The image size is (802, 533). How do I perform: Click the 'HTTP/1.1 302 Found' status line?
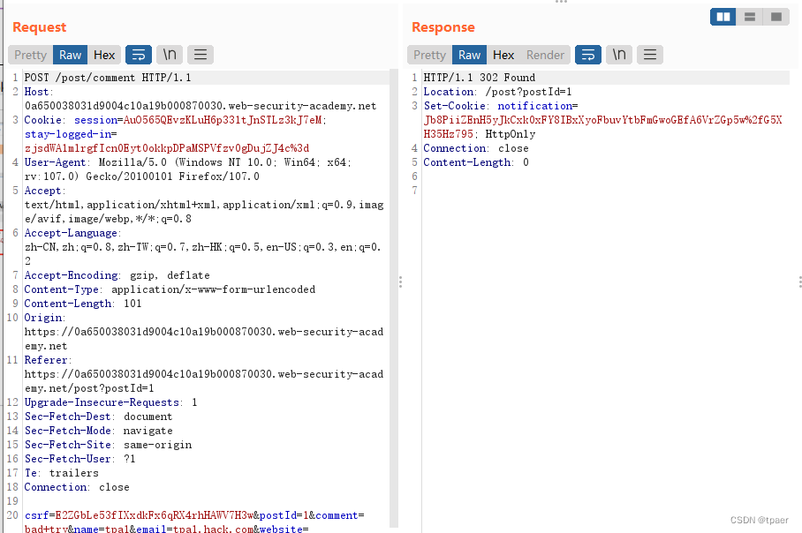point(480,78)
